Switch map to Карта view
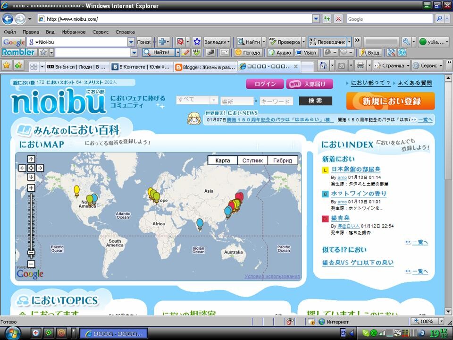This screenshot has width=453, height=340. point(223,161)
